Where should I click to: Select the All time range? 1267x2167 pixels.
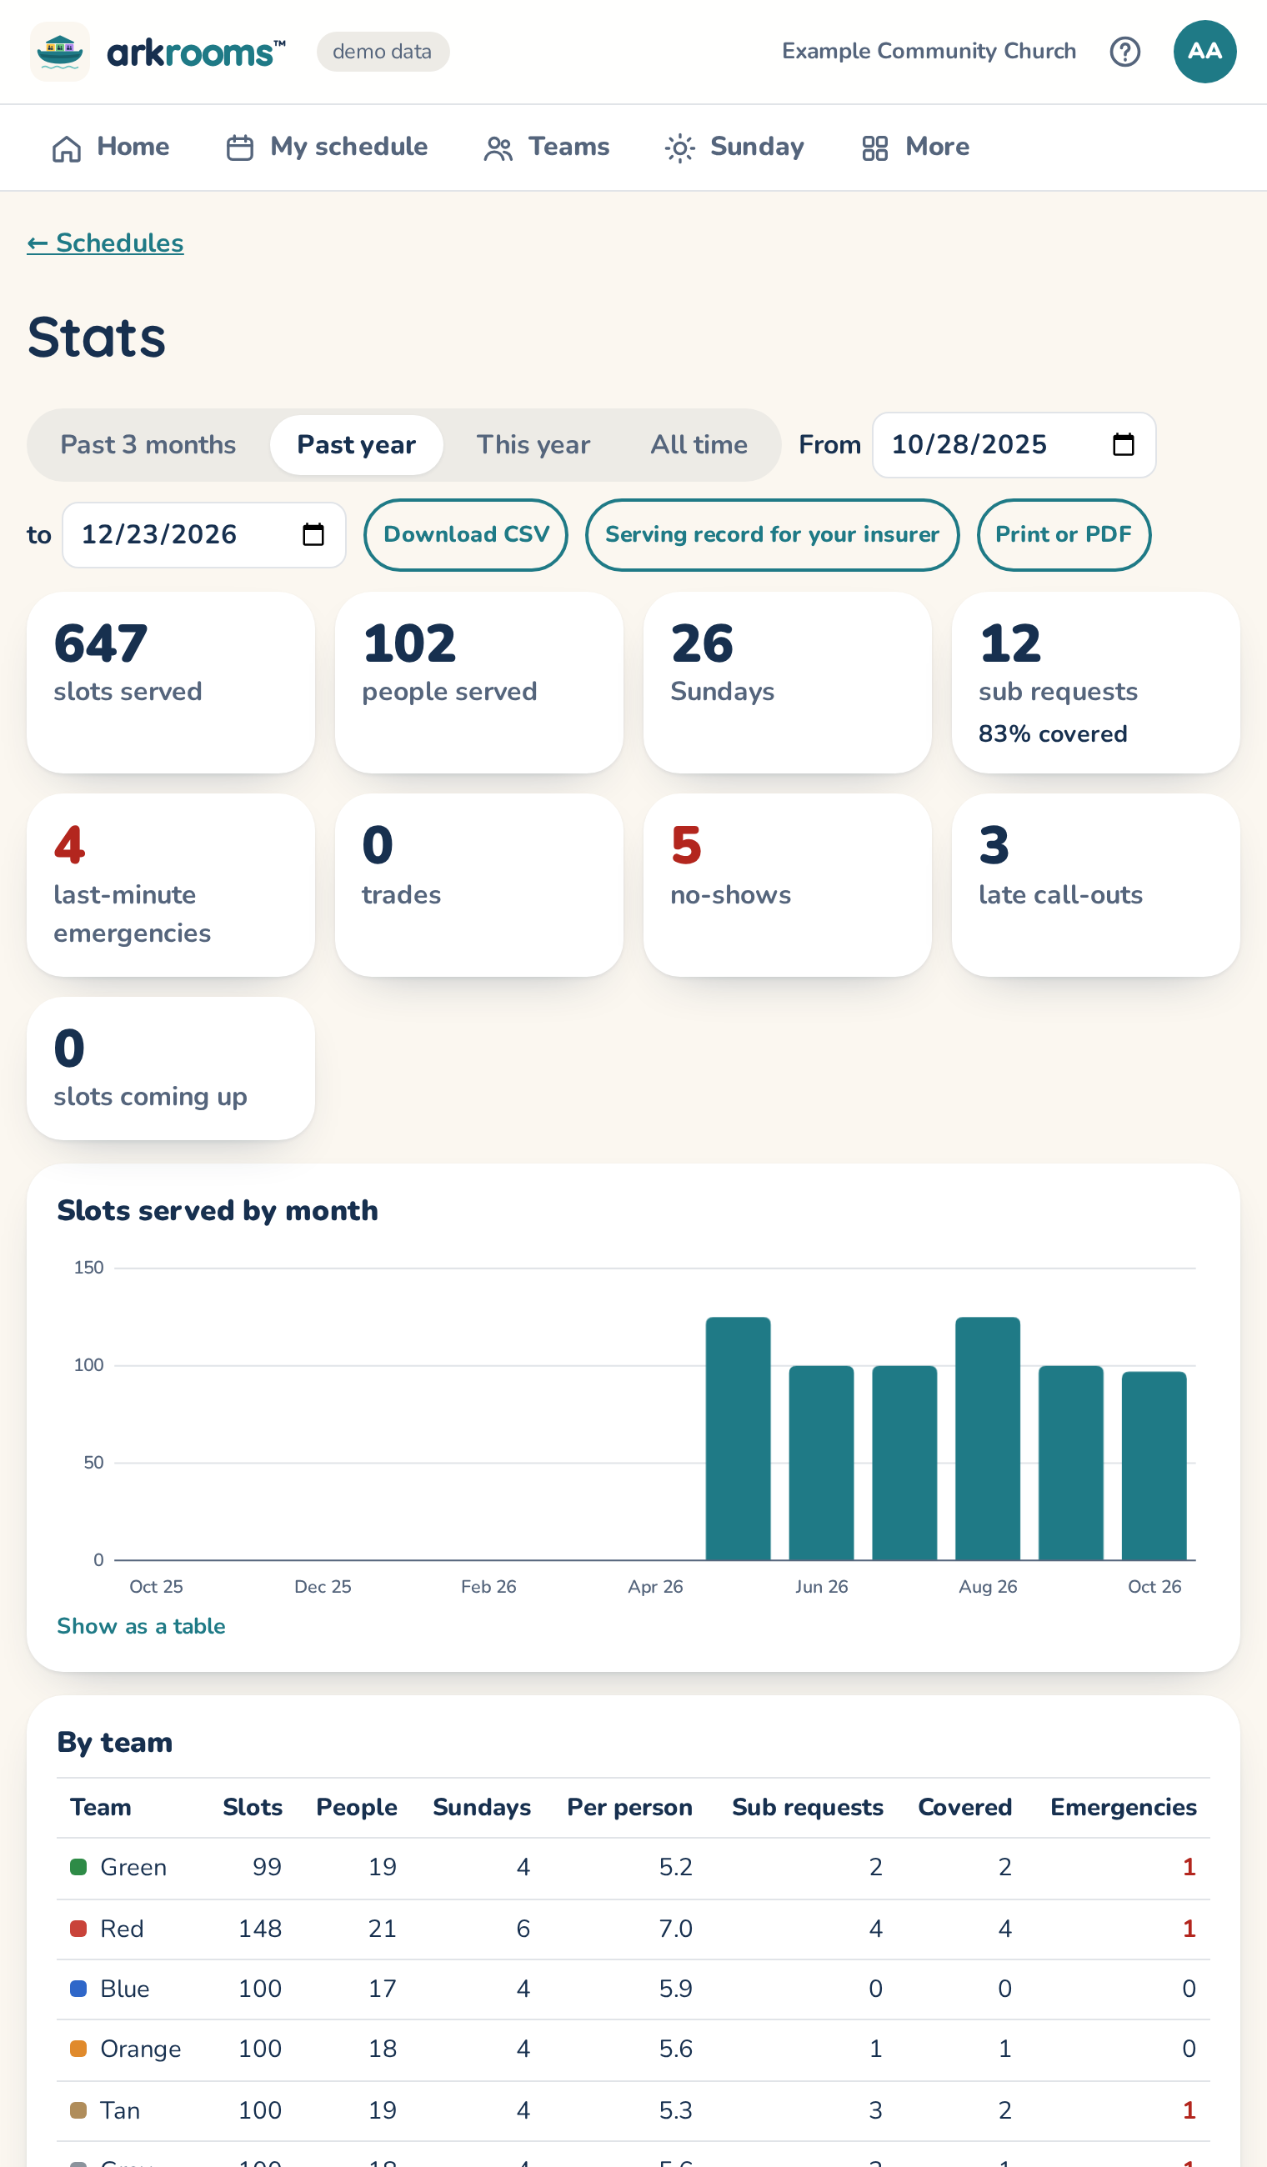pos(699,444)
